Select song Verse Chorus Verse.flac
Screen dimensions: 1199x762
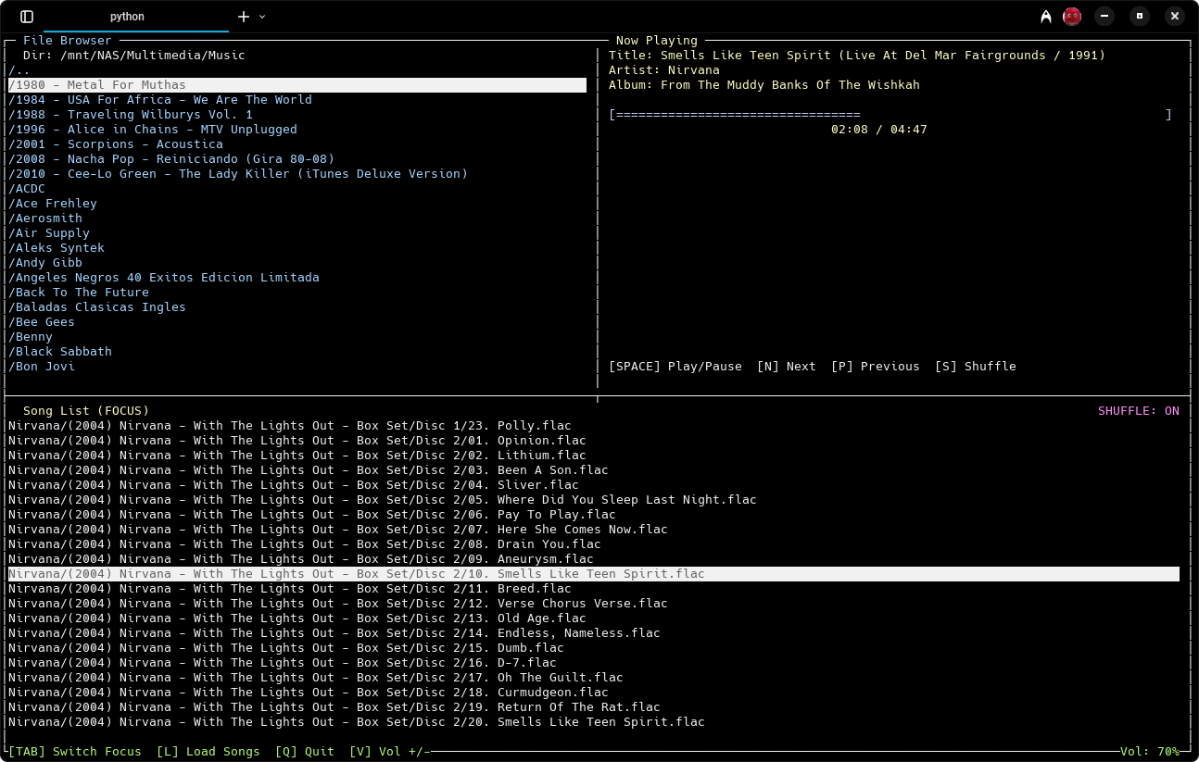(x=338, y=604)
